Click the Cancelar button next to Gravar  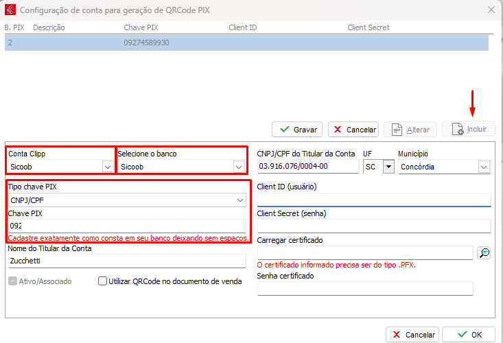pos(353,130)
